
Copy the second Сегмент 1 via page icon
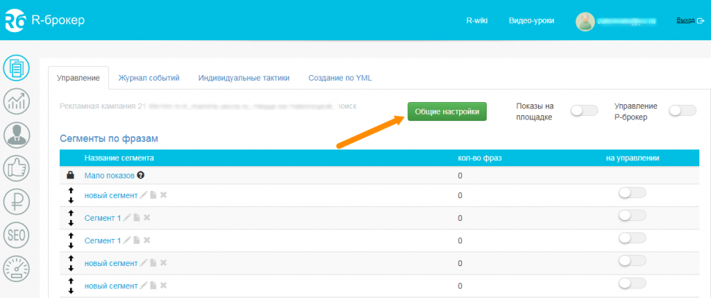(137, 240)
